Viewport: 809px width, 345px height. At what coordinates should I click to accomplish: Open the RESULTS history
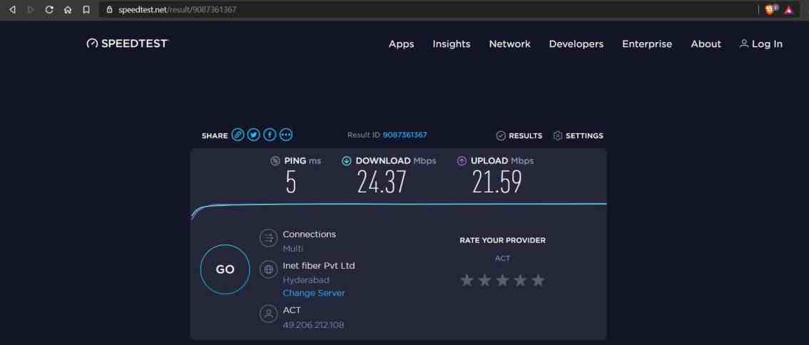[519, 135]
